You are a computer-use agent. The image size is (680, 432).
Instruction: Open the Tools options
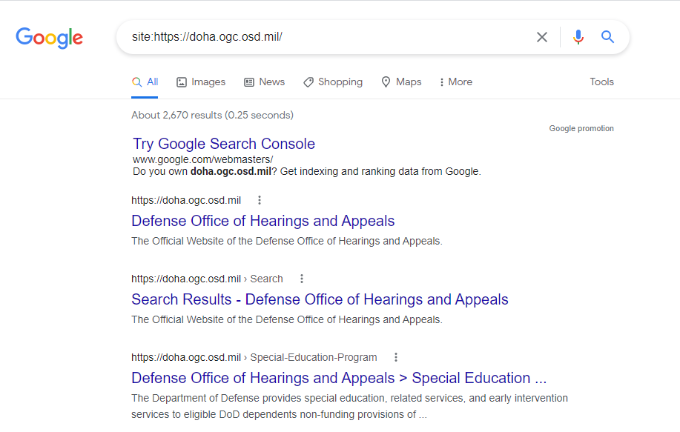click(601, 82)
